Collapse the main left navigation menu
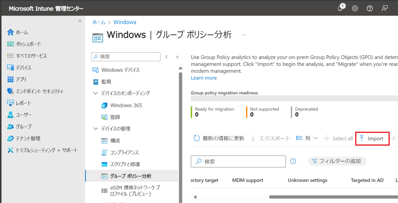 80,21
